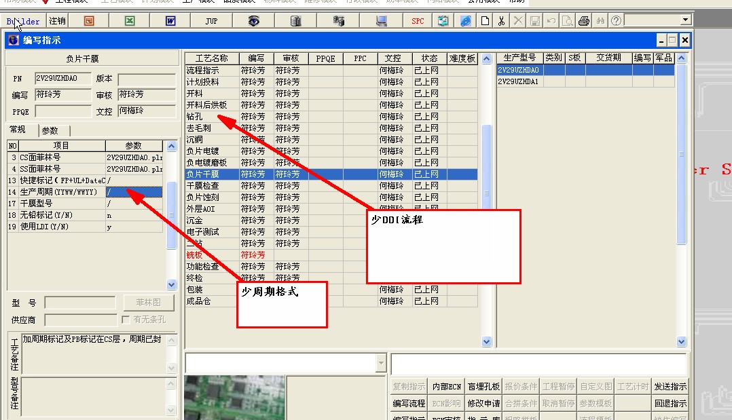The width and height of the screenshot is (732, 420).
Task: Click the computer monitor icon
Action: [382, 21]
